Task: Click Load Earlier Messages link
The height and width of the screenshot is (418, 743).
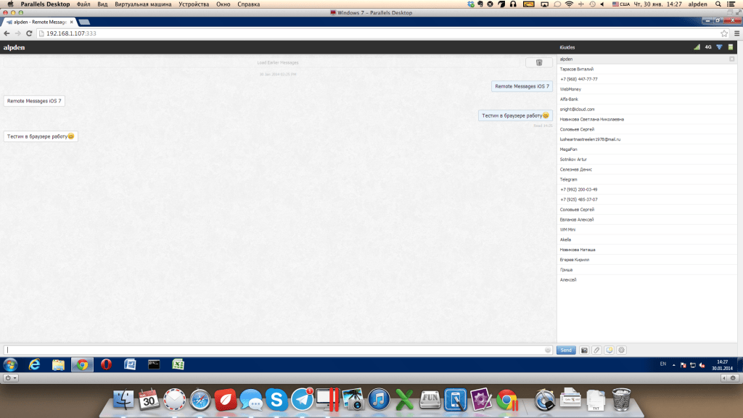Action: 278,62
